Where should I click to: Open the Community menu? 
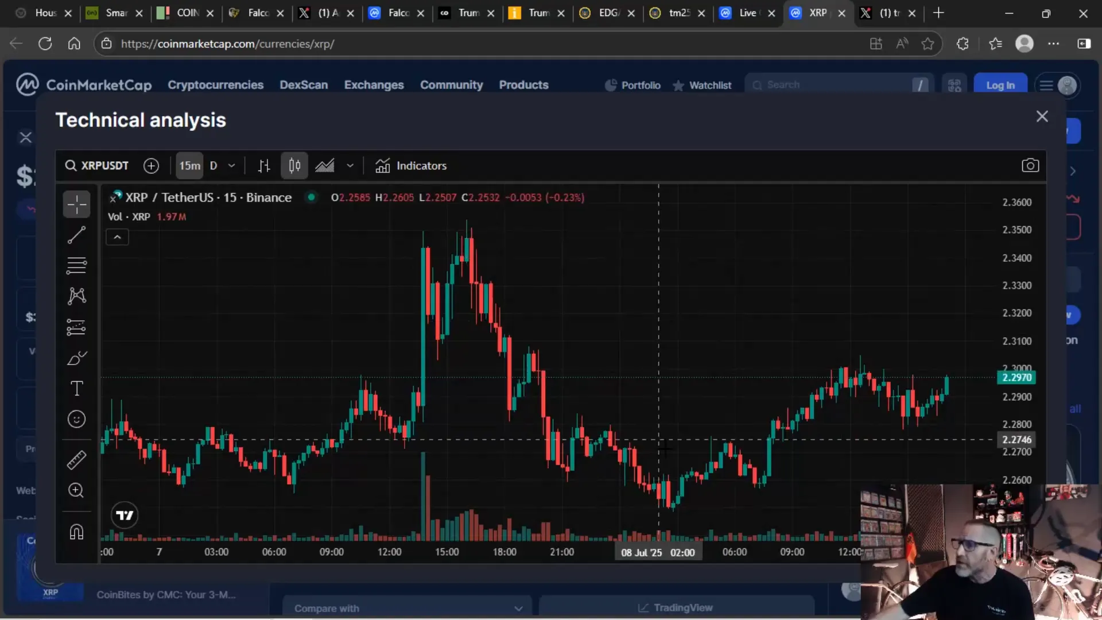[x=452, y=85]
